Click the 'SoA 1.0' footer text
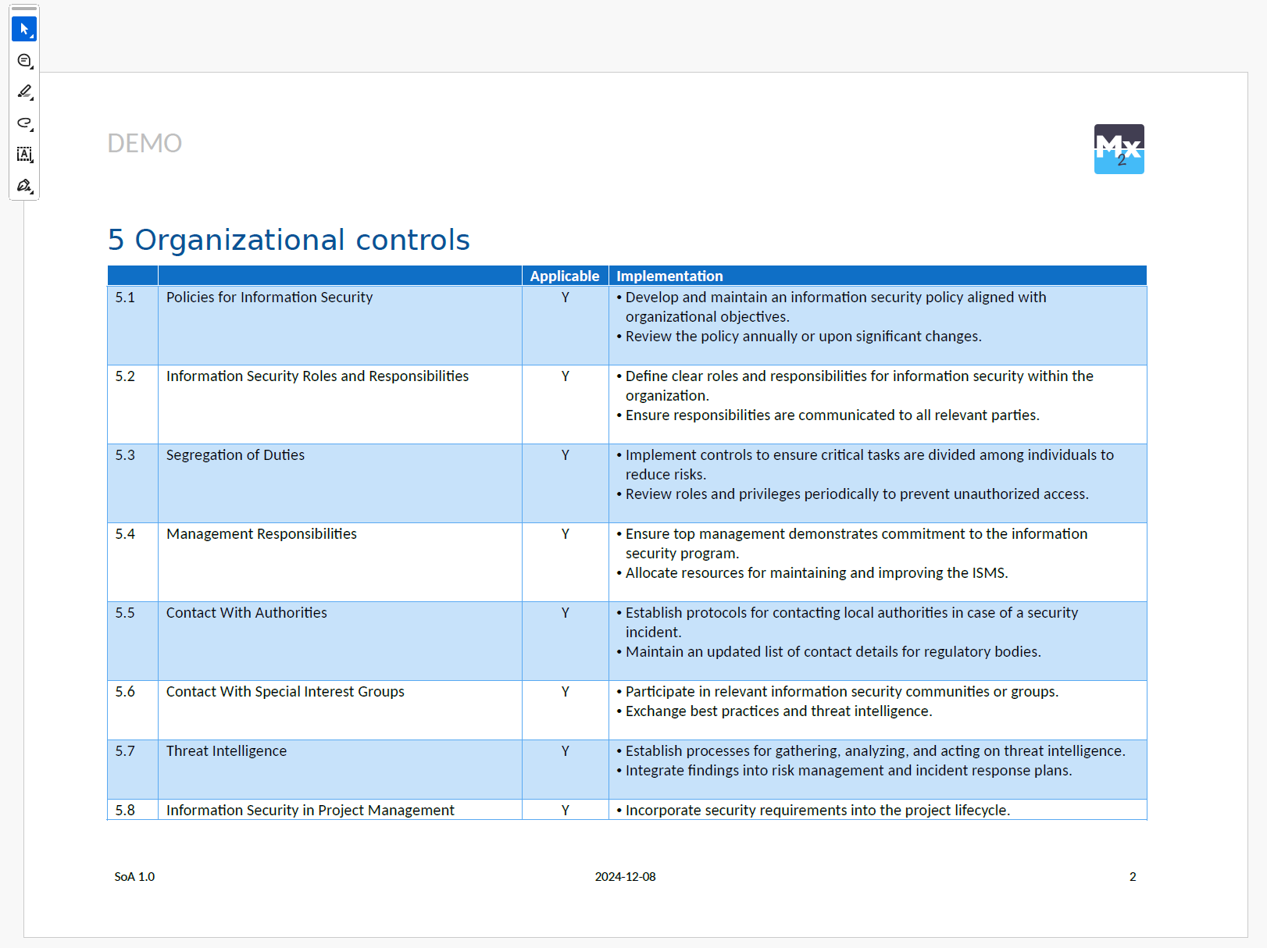The height and width of the screenshot is (948, 1267). click(134, 877)
